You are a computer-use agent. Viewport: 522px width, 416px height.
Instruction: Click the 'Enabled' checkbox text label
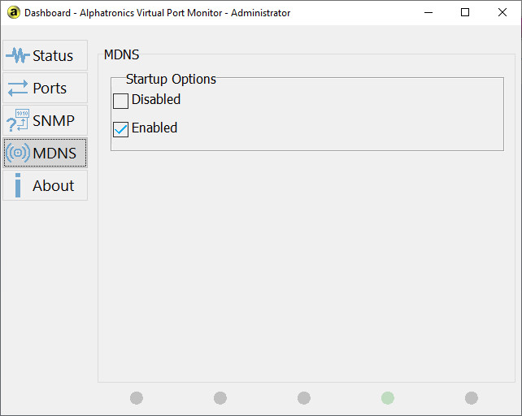click(x=154, y=128)
